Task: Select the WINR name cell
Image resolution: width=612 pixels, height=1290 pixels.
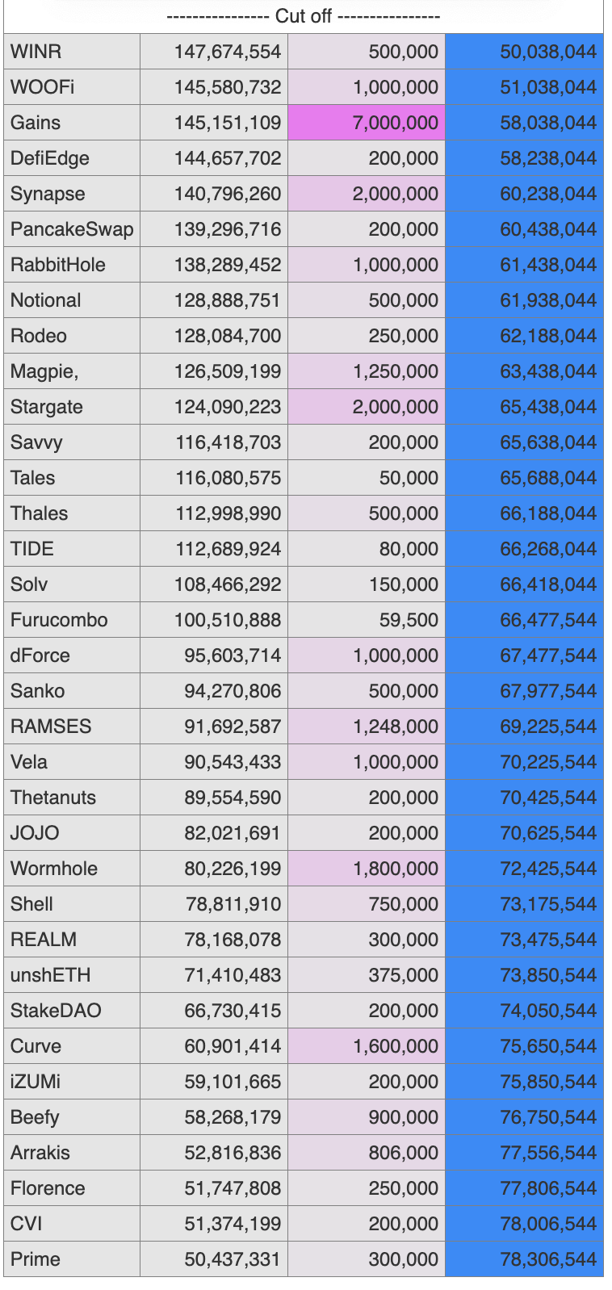Action: tap(71, 52)
